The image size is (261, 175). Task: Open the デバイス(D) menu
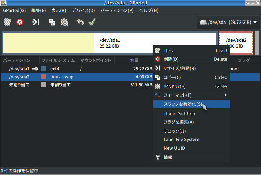[x=83, y=10]
